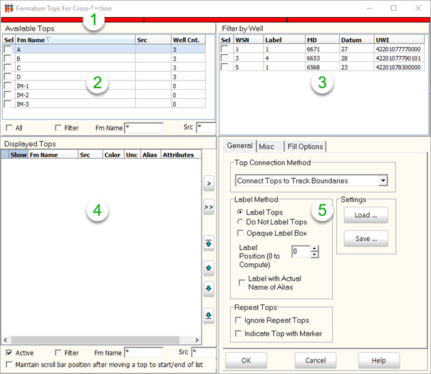Open the Top Connection Method dropdown

[x=383, y=181]
